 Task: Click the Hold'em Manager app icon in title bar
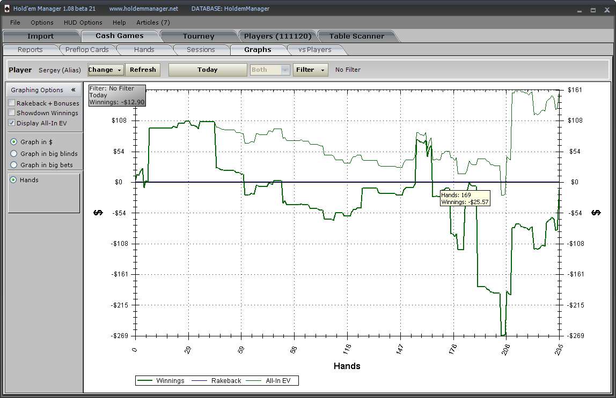(6, 8)
